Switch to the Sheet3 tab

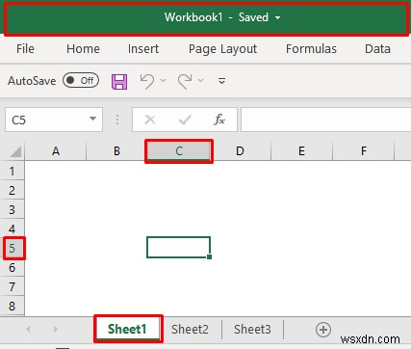pos(252,330)
